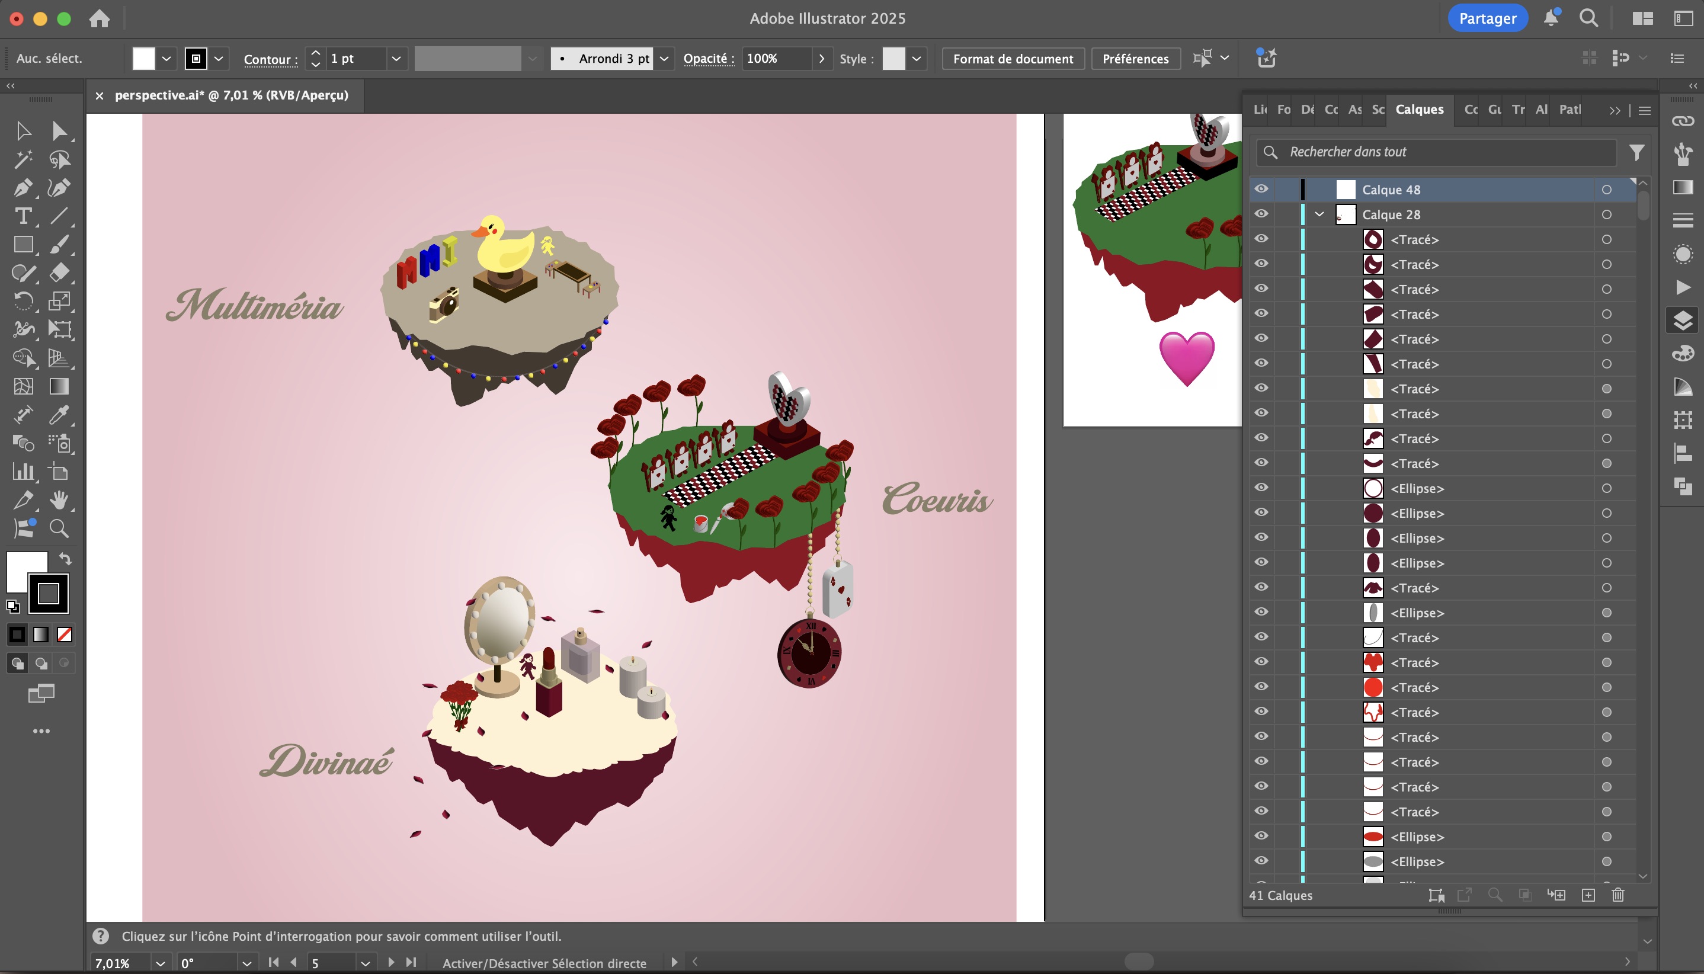This screenshot has height=974, width=1704.
Task: Select the Direct Selection tool
Action: pyautogui.click(x=59, y=130)
